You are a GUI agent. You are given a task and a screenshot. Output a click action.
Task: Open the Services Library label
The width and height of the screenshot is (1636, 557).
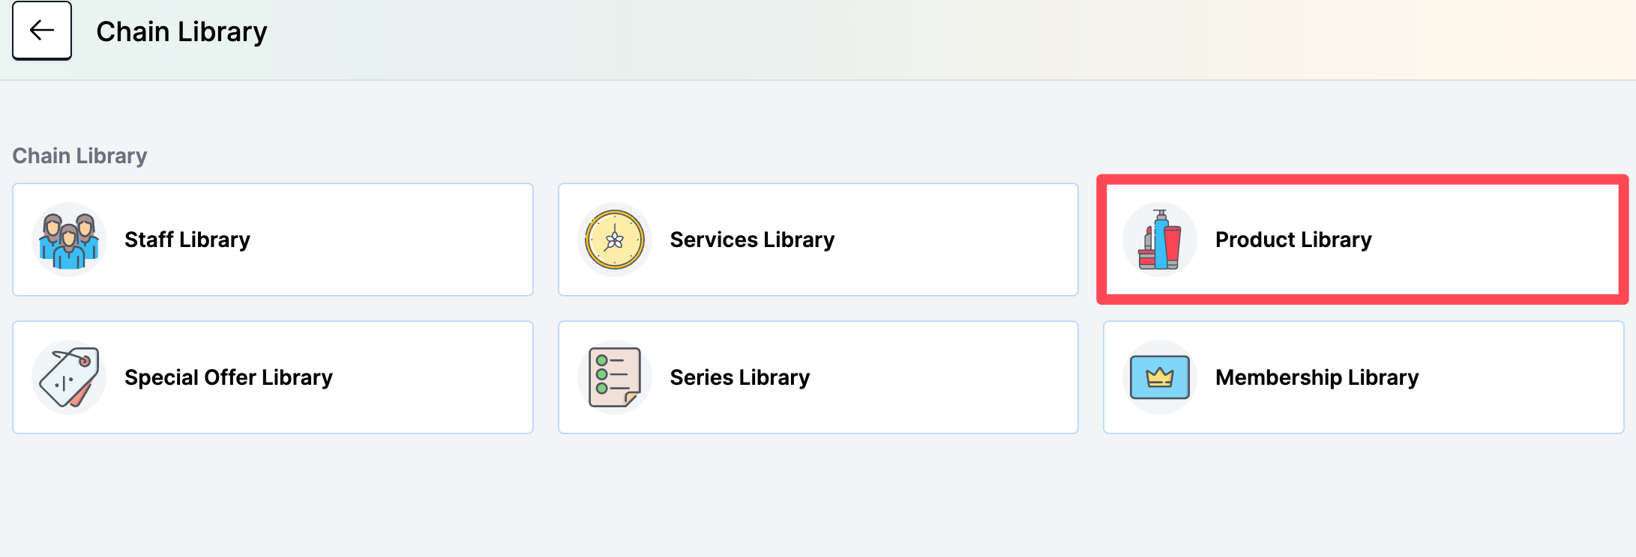(752, 240)
